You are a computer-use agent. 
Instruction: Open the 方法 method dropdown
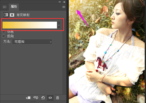(x=32, y=42)
